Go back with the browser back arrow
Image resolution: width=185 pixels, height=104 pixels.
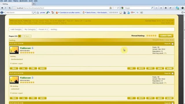pos(2,8)
